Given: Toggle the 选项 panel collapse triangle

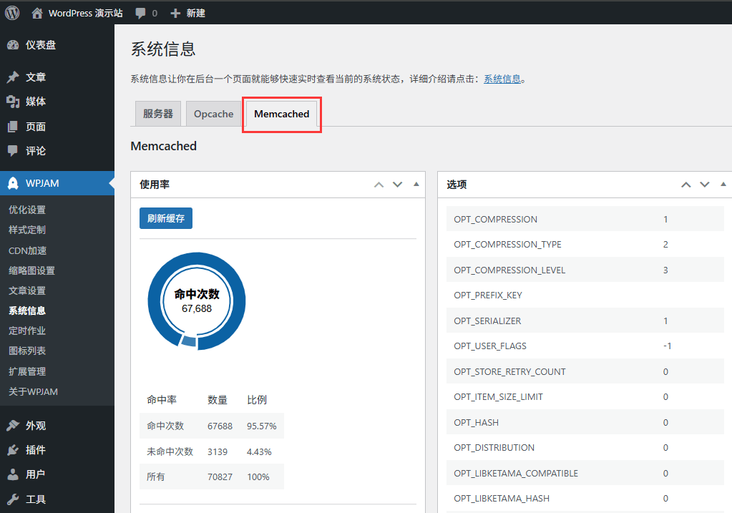Looking at the screenshot, I should tap(723, 185).
